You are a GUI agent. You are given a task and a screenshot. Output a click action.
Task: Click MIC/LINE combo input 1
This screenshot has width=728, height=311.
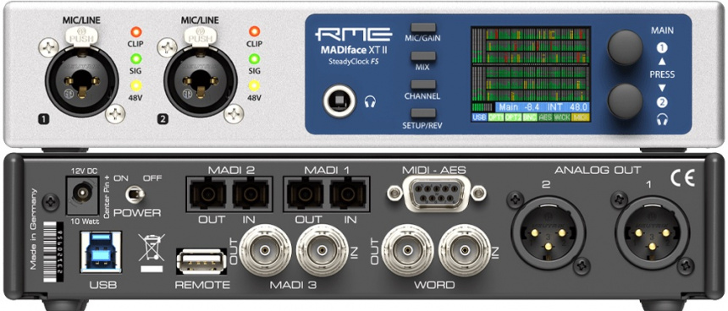[81, 80]
